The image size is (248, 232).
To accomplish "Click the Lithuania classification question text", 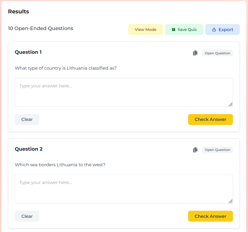I will click(x=66, y=68).
